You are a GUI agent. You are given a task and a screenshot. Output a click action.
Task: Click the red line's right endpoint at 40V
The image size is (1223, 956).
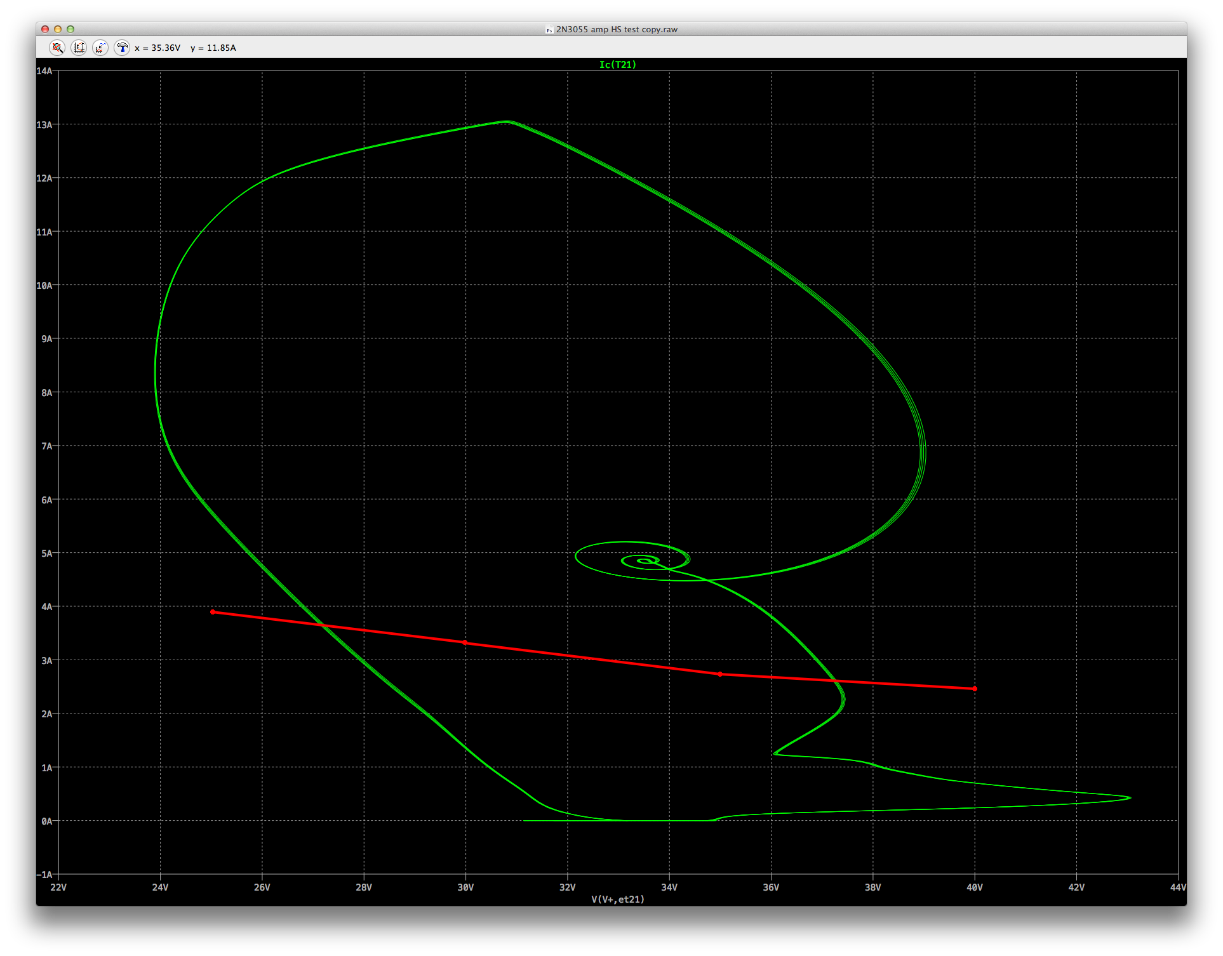coord(975,689)
